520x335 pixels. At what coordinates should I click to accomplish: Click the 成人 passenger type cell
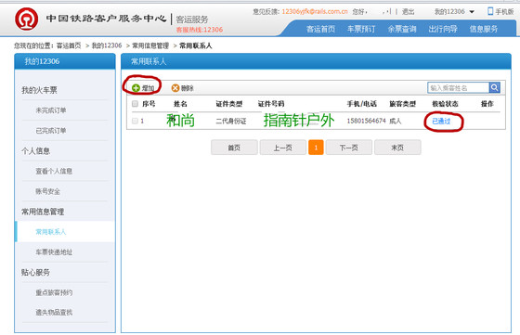[396, 121]
